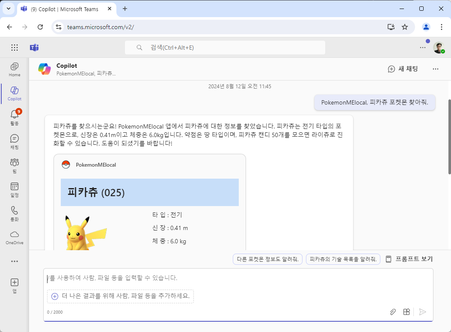Image resolution: width=451 pixels, height=332 pixels.
Task: Open the app launcher waffle grid
Action: [15, 48]
